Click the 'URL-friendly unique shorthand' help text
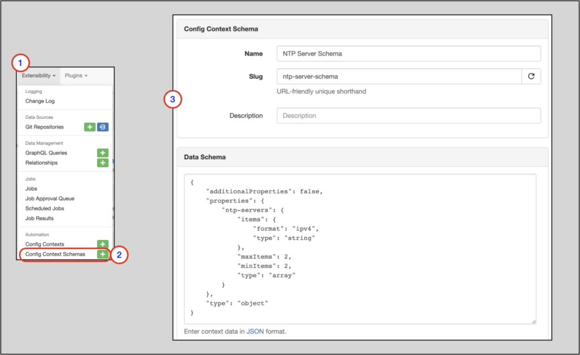Viewport: 580px width, 355px height. [x=322, y=91]
